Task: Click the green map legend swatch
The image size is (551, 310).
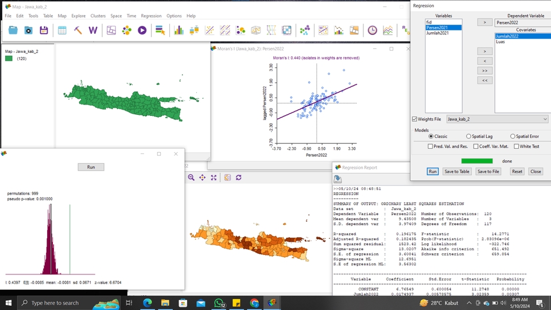Action: pos(9,59)
